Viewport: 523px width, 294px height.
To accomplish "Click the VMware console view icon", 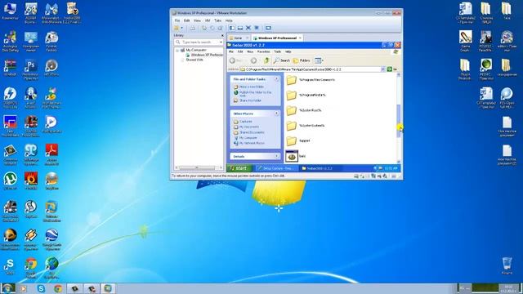I will (x=269, y=28).
